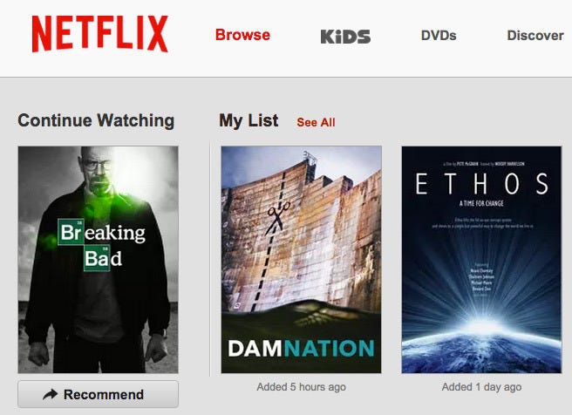The height and width of the screenshot is (415, 572).
Task: Click 'A Time for Change' subtitle on Ethos
Action: [481, 203]
